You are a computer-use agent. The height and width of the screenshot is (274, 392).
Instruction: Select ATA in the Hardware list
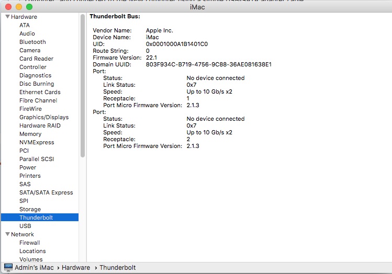point(25,25)
